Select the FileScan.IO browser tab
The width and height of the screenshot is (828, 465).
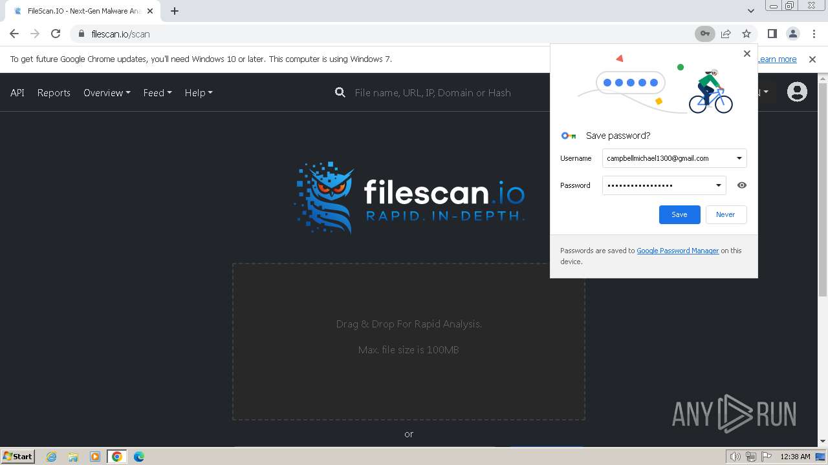(83, 11)
